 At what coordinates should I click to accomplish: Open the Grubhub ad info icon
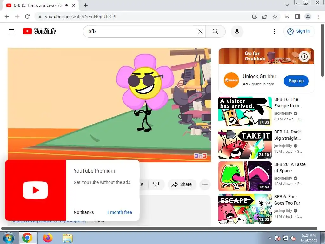click(304, 57)
